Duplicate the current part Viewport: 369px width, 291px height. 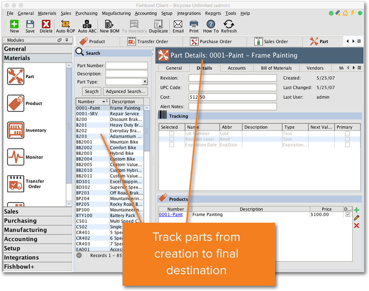point(158,26)
